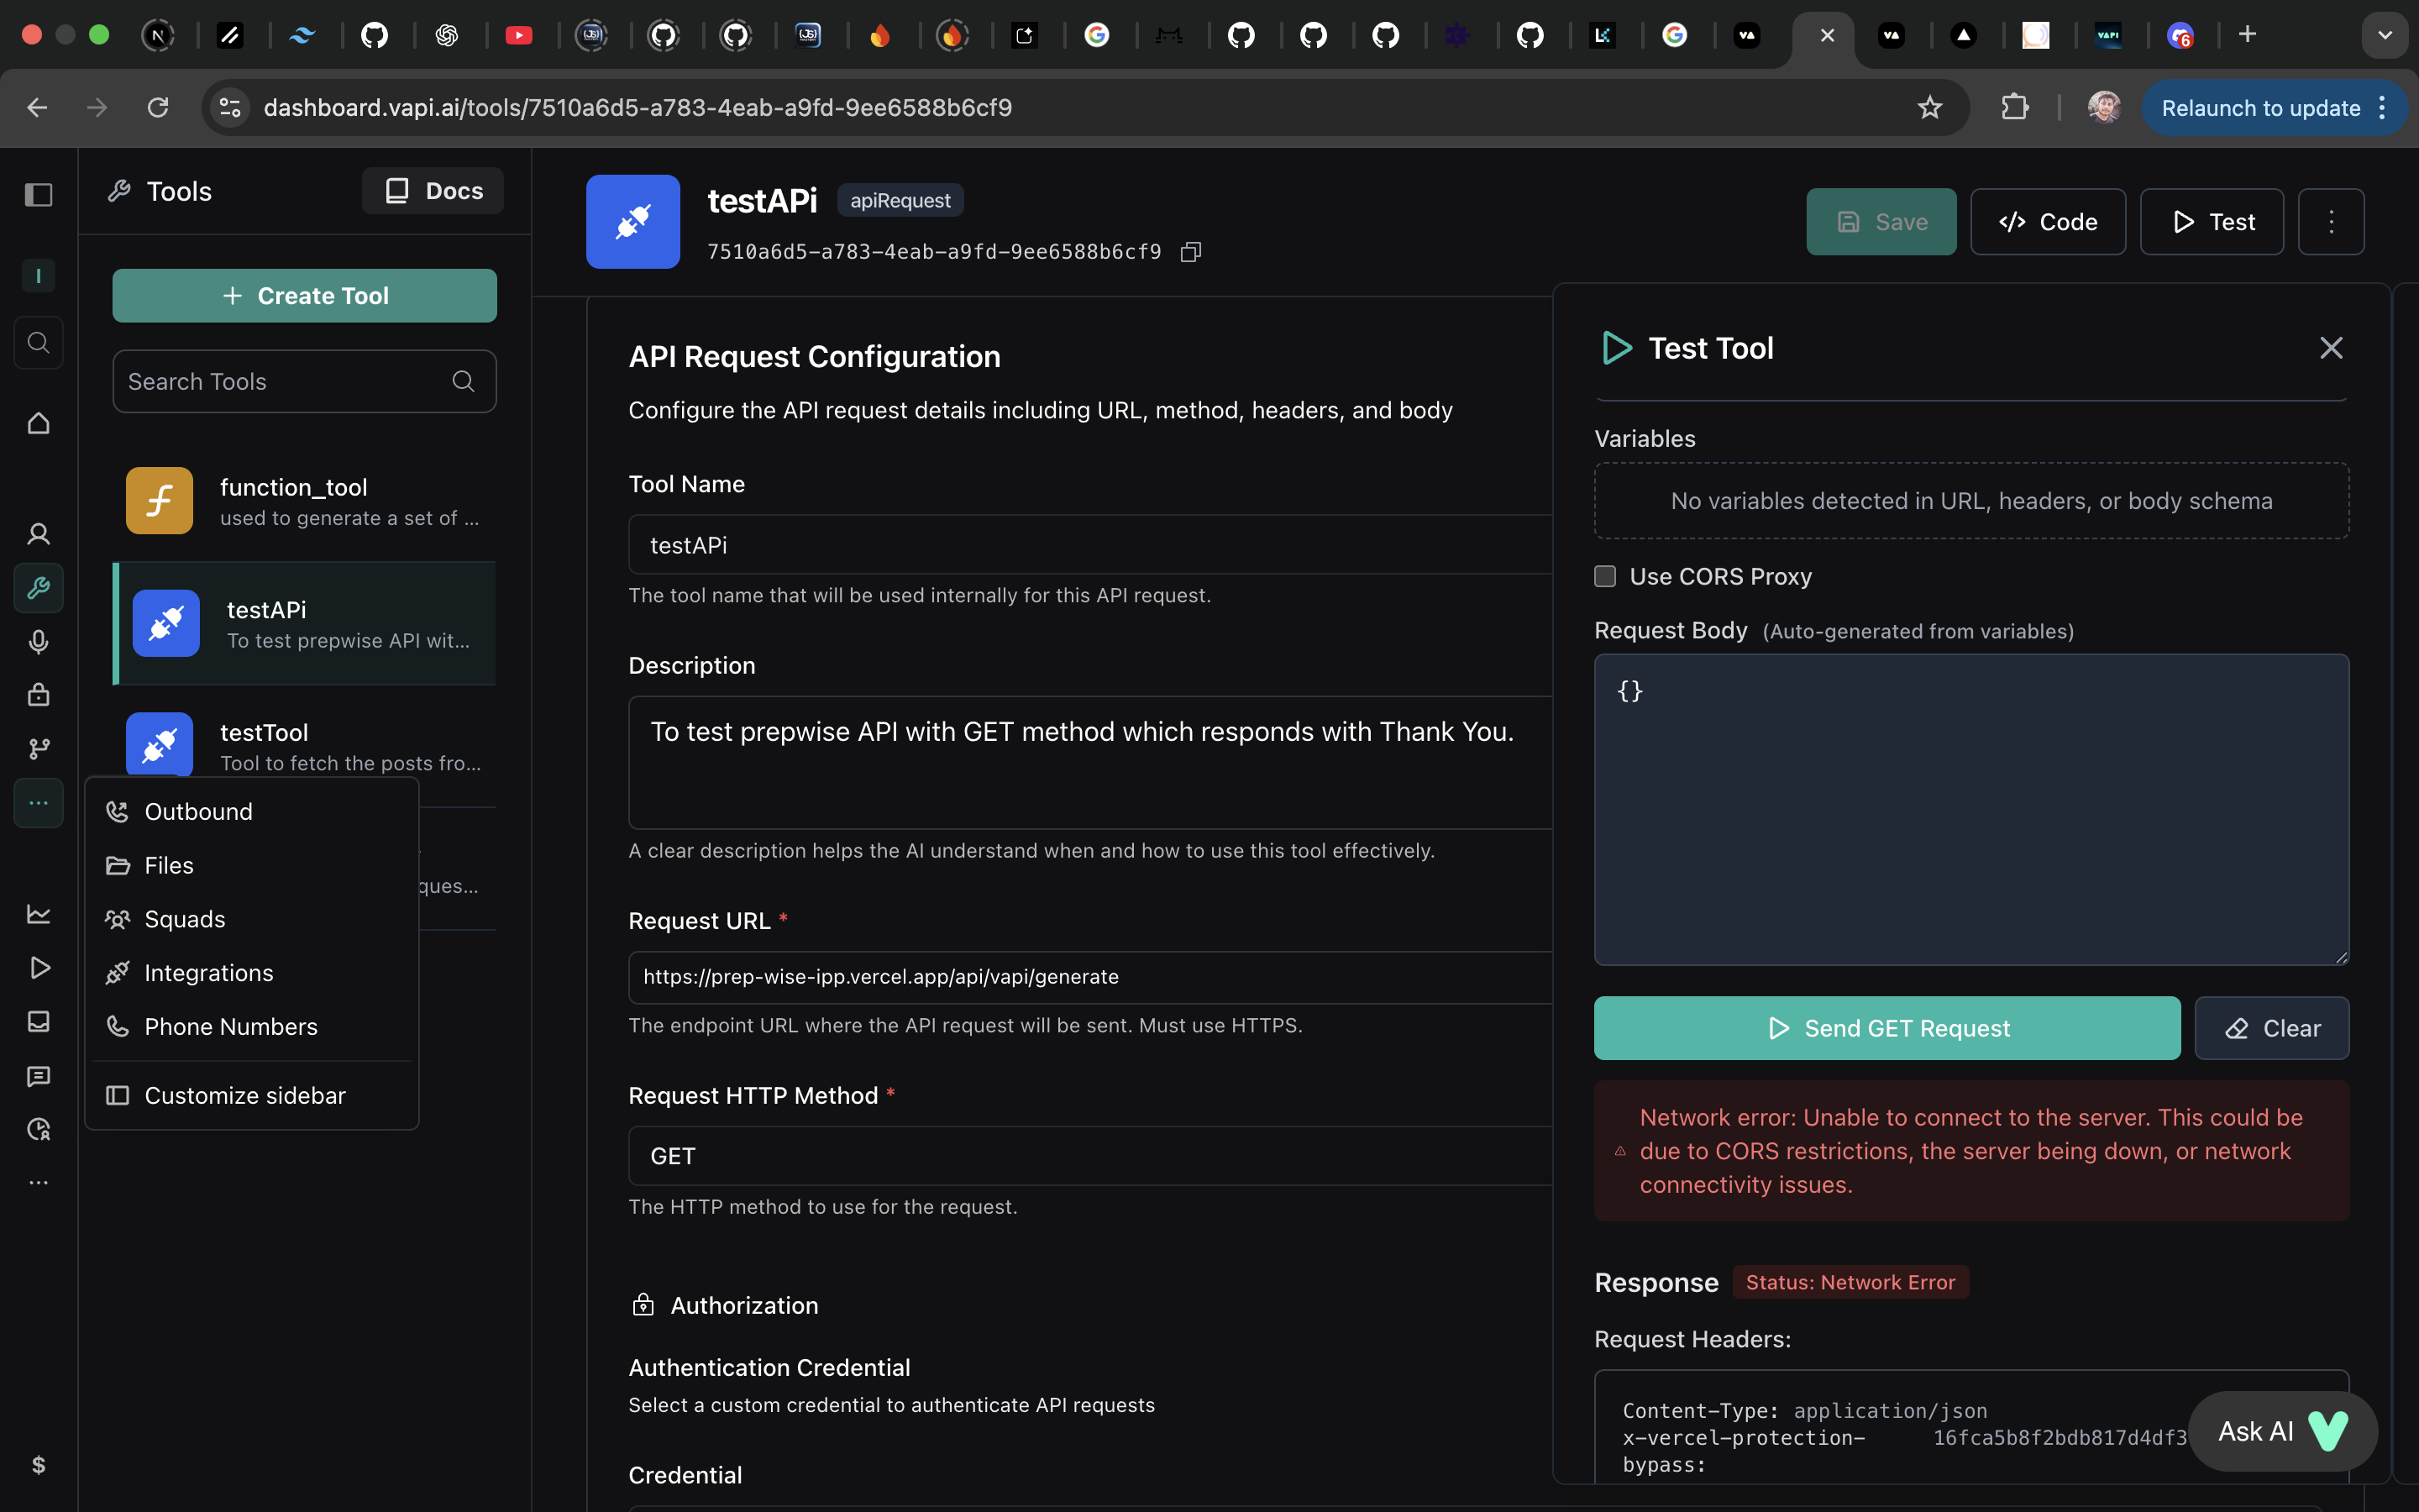Close the Test Tool panel

[x=2331, y=348]
